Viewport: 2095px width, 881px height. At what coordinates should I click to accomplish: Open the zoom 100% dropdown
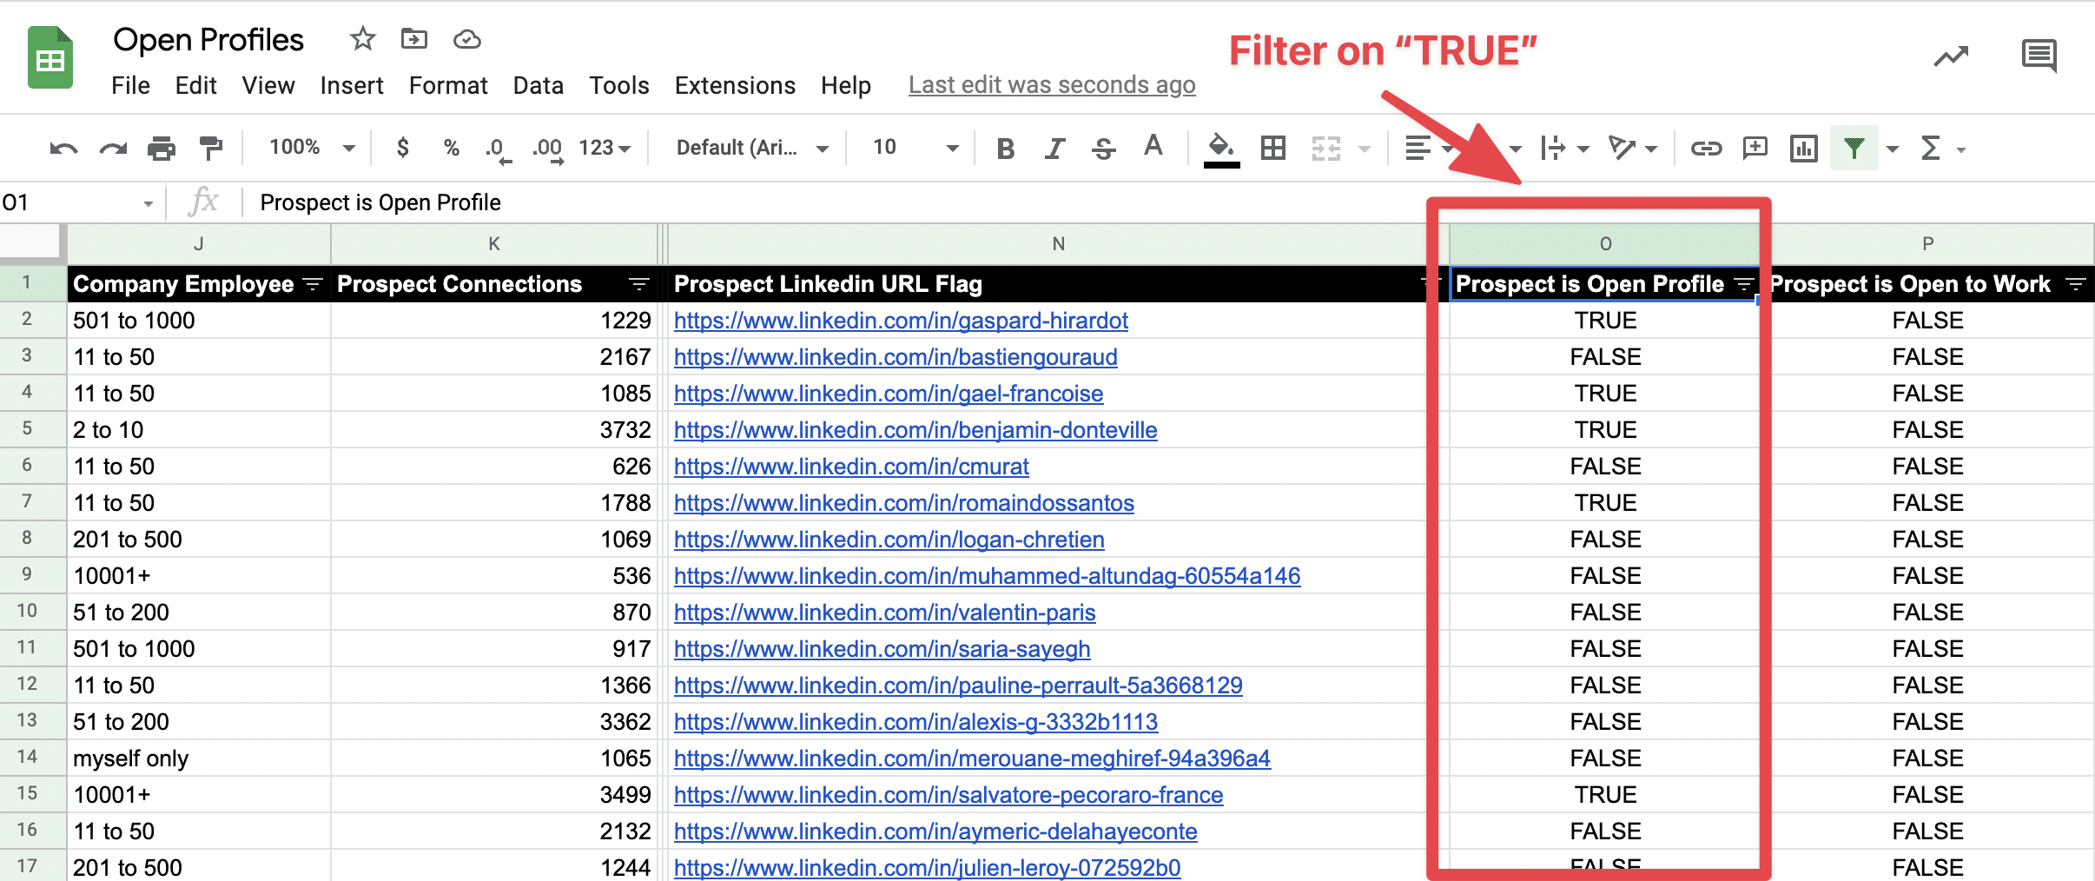[x=312, y=148]
